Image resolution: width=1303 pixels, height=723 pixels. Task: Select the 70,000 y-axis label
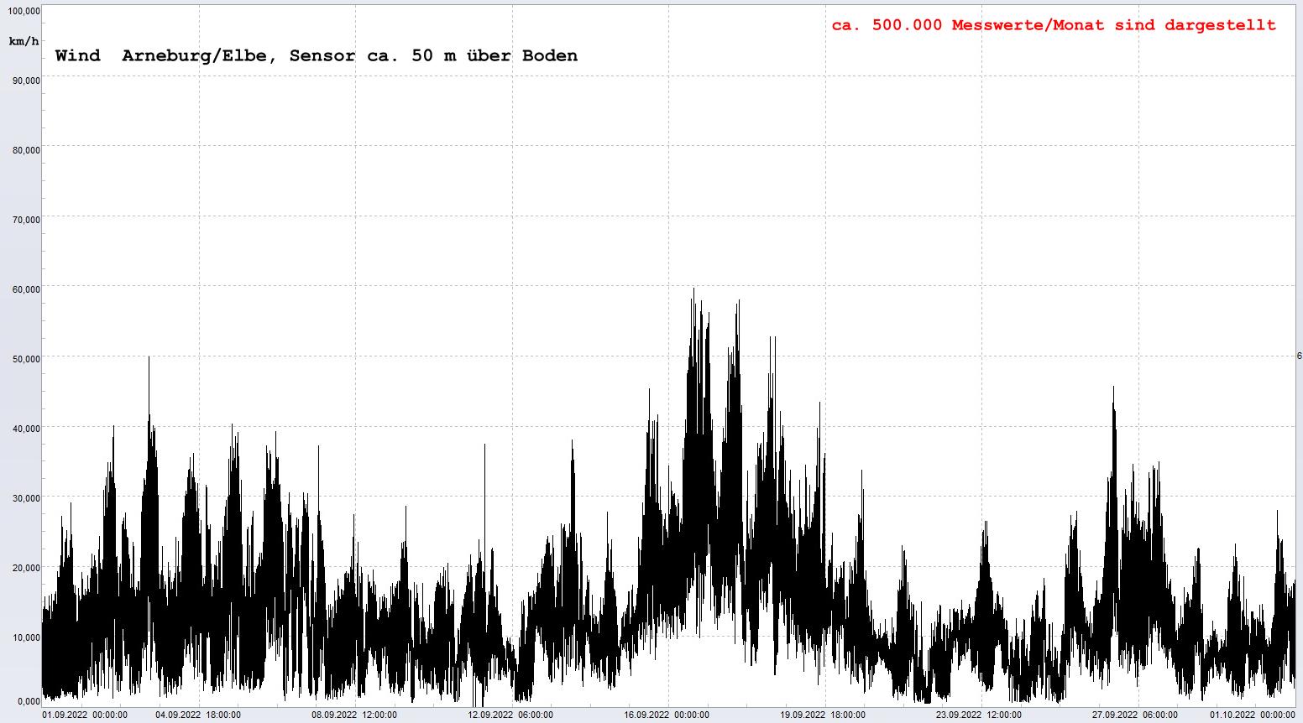[26, 220]
